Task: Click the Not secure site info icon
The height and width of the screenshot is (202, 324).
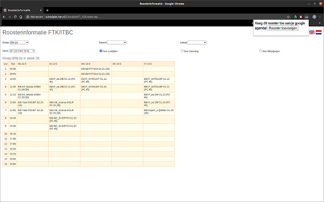Action: [x=28, y=17]
